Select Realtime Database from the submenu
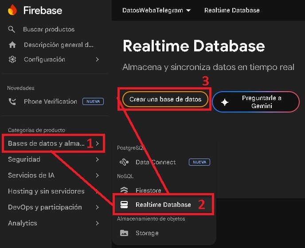The image size is (305, 248). pyautogui.click(x=164, y=205)
